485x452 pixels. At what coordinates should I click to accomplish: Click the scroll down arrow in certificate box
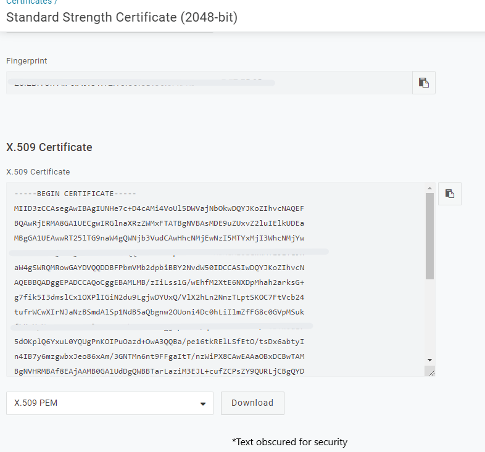429,360
